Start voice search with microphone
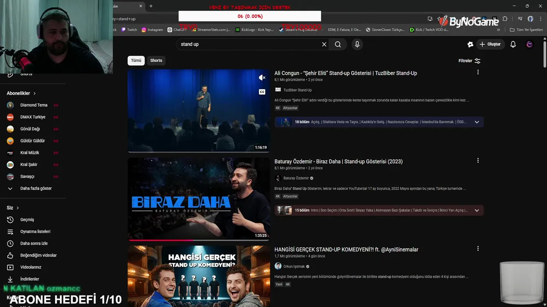The width and height of the screenshot is (547, 307). (357, 44)
